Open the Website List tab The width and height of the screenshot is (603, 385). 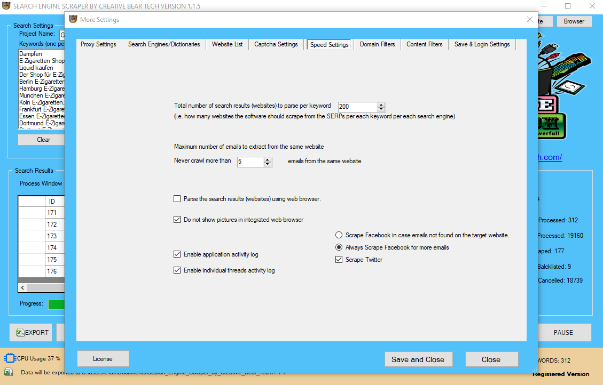pos(228,45)
